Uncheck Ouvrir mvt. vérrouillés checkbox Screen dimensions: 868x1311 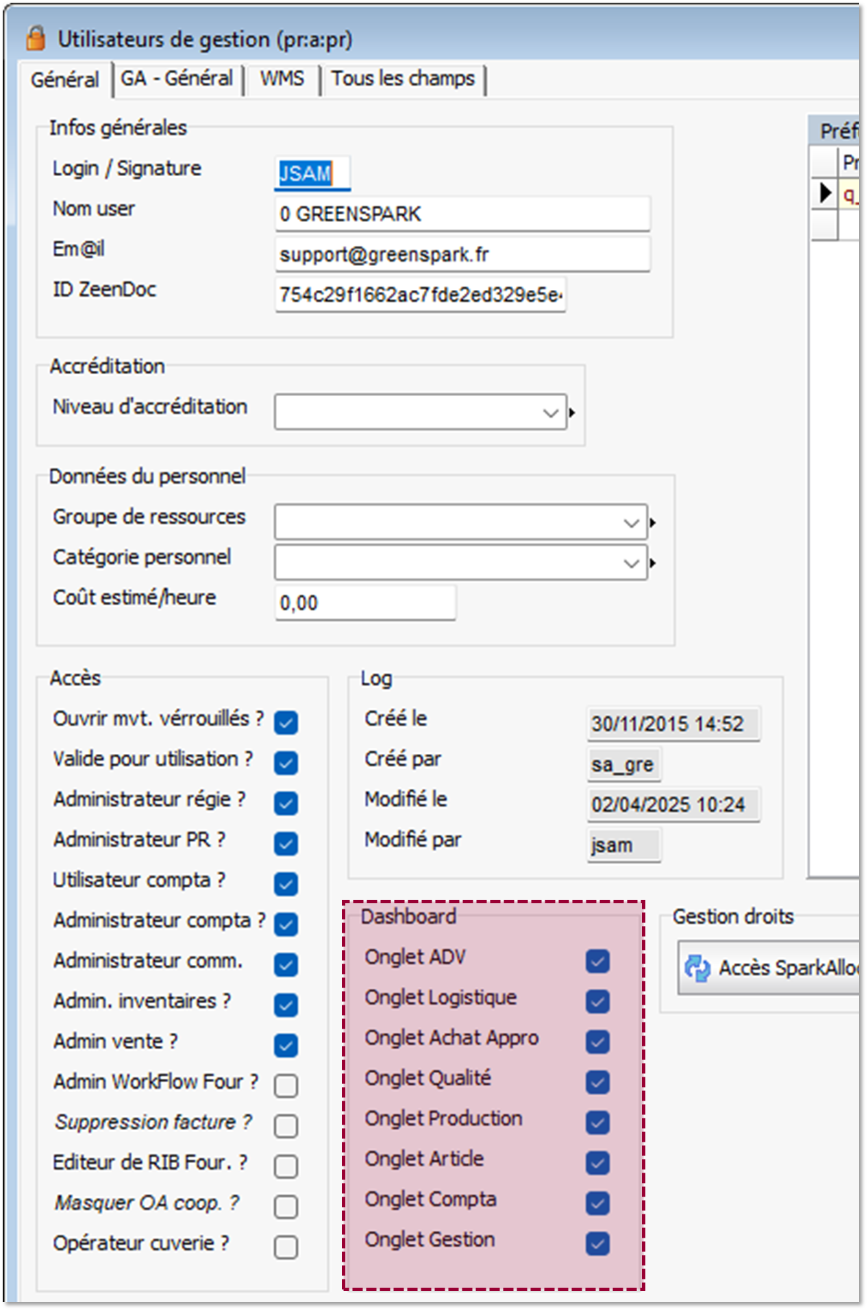point(286,722)
